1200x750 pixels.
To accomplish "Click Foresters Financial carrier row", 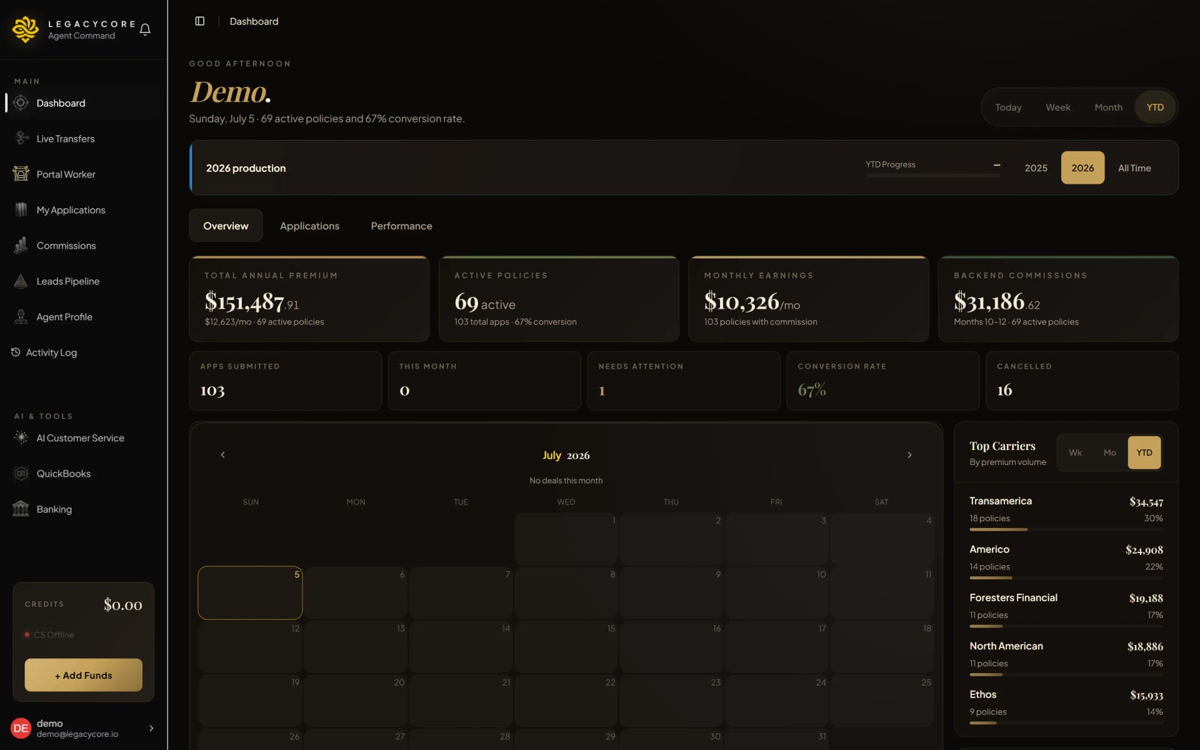I will tap(1066, 610).
